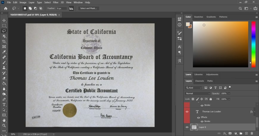Open the Fill dropdown arrow
The width and height of the screenshot is (259, 136).
pyautogui.click(x=229, y=99)
